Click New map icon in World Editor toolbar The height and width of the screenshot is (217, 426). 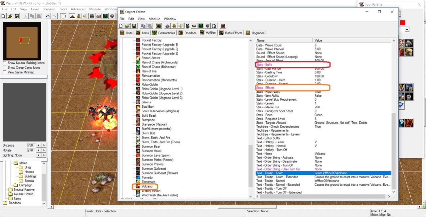[x=3, y=16]
